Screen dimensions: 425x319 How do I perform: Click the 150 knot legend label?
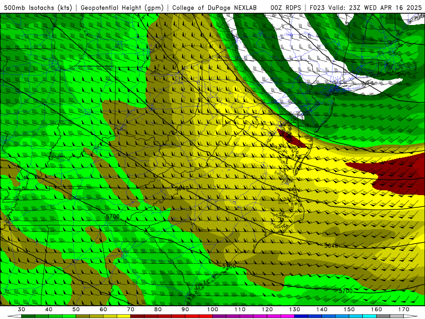click(349, 309)
